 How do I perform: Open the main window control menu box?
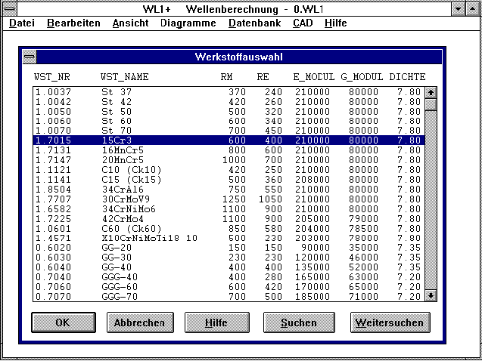tap(9, 8)
